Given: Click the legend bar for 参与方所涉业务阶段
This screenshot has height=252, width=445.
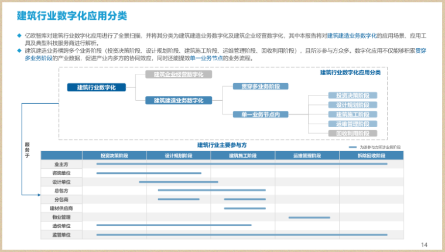Looking at the screenshot, I should (353, 147).
